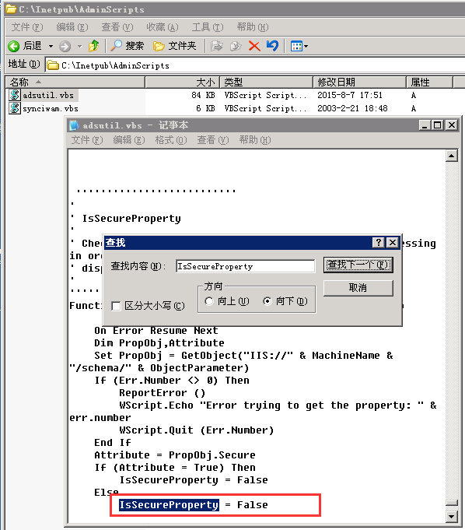
Task: Click the folder icon in Explorer title bar
Action: tap(11, 9)
